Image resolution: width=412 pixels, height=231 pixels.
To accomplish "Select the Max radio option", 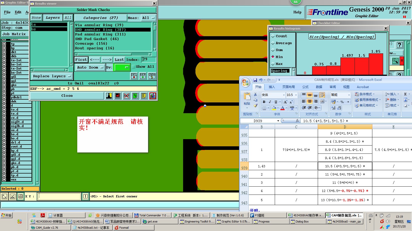I will click(x=273, y=64).
